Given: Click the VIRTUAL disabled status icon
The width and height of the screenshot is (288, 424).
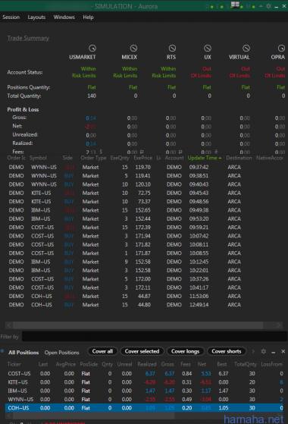Looking at the screenshot, I should (x=246, y=49).
